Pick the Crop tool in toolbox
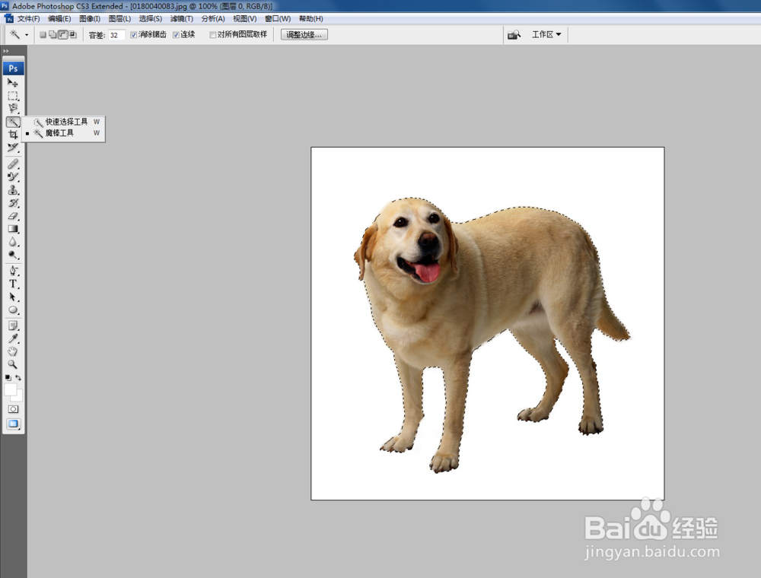The image size is (761, 578). click(x=13, y=135)
